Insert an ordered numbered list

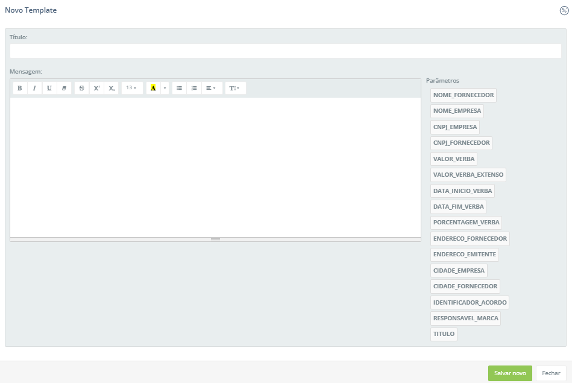click(x=194, y=88)
